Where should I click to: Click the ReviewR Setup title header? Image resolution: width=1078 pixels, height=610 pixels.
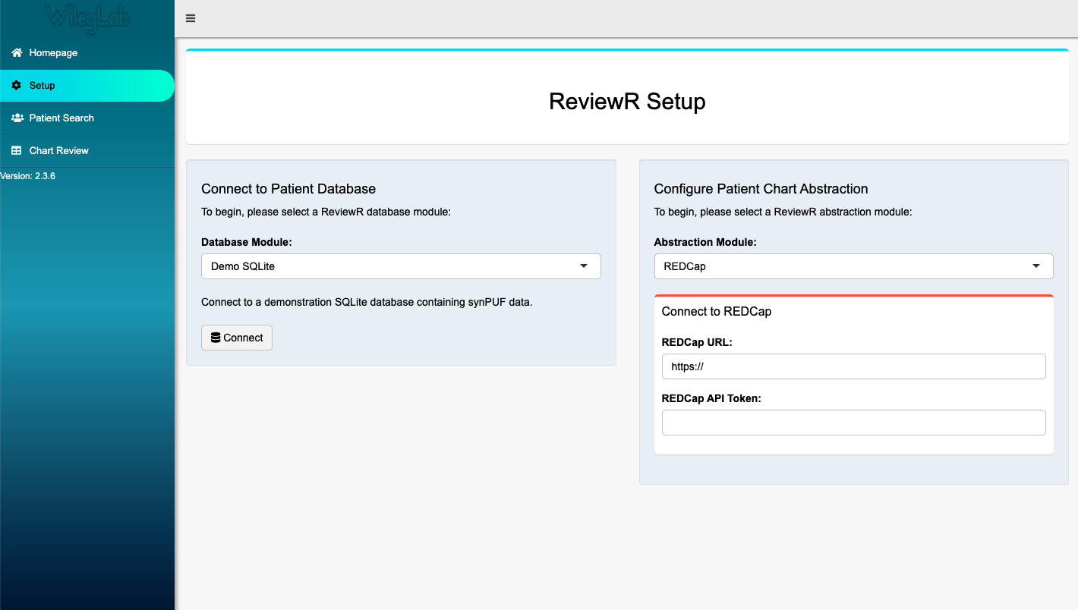627,101
